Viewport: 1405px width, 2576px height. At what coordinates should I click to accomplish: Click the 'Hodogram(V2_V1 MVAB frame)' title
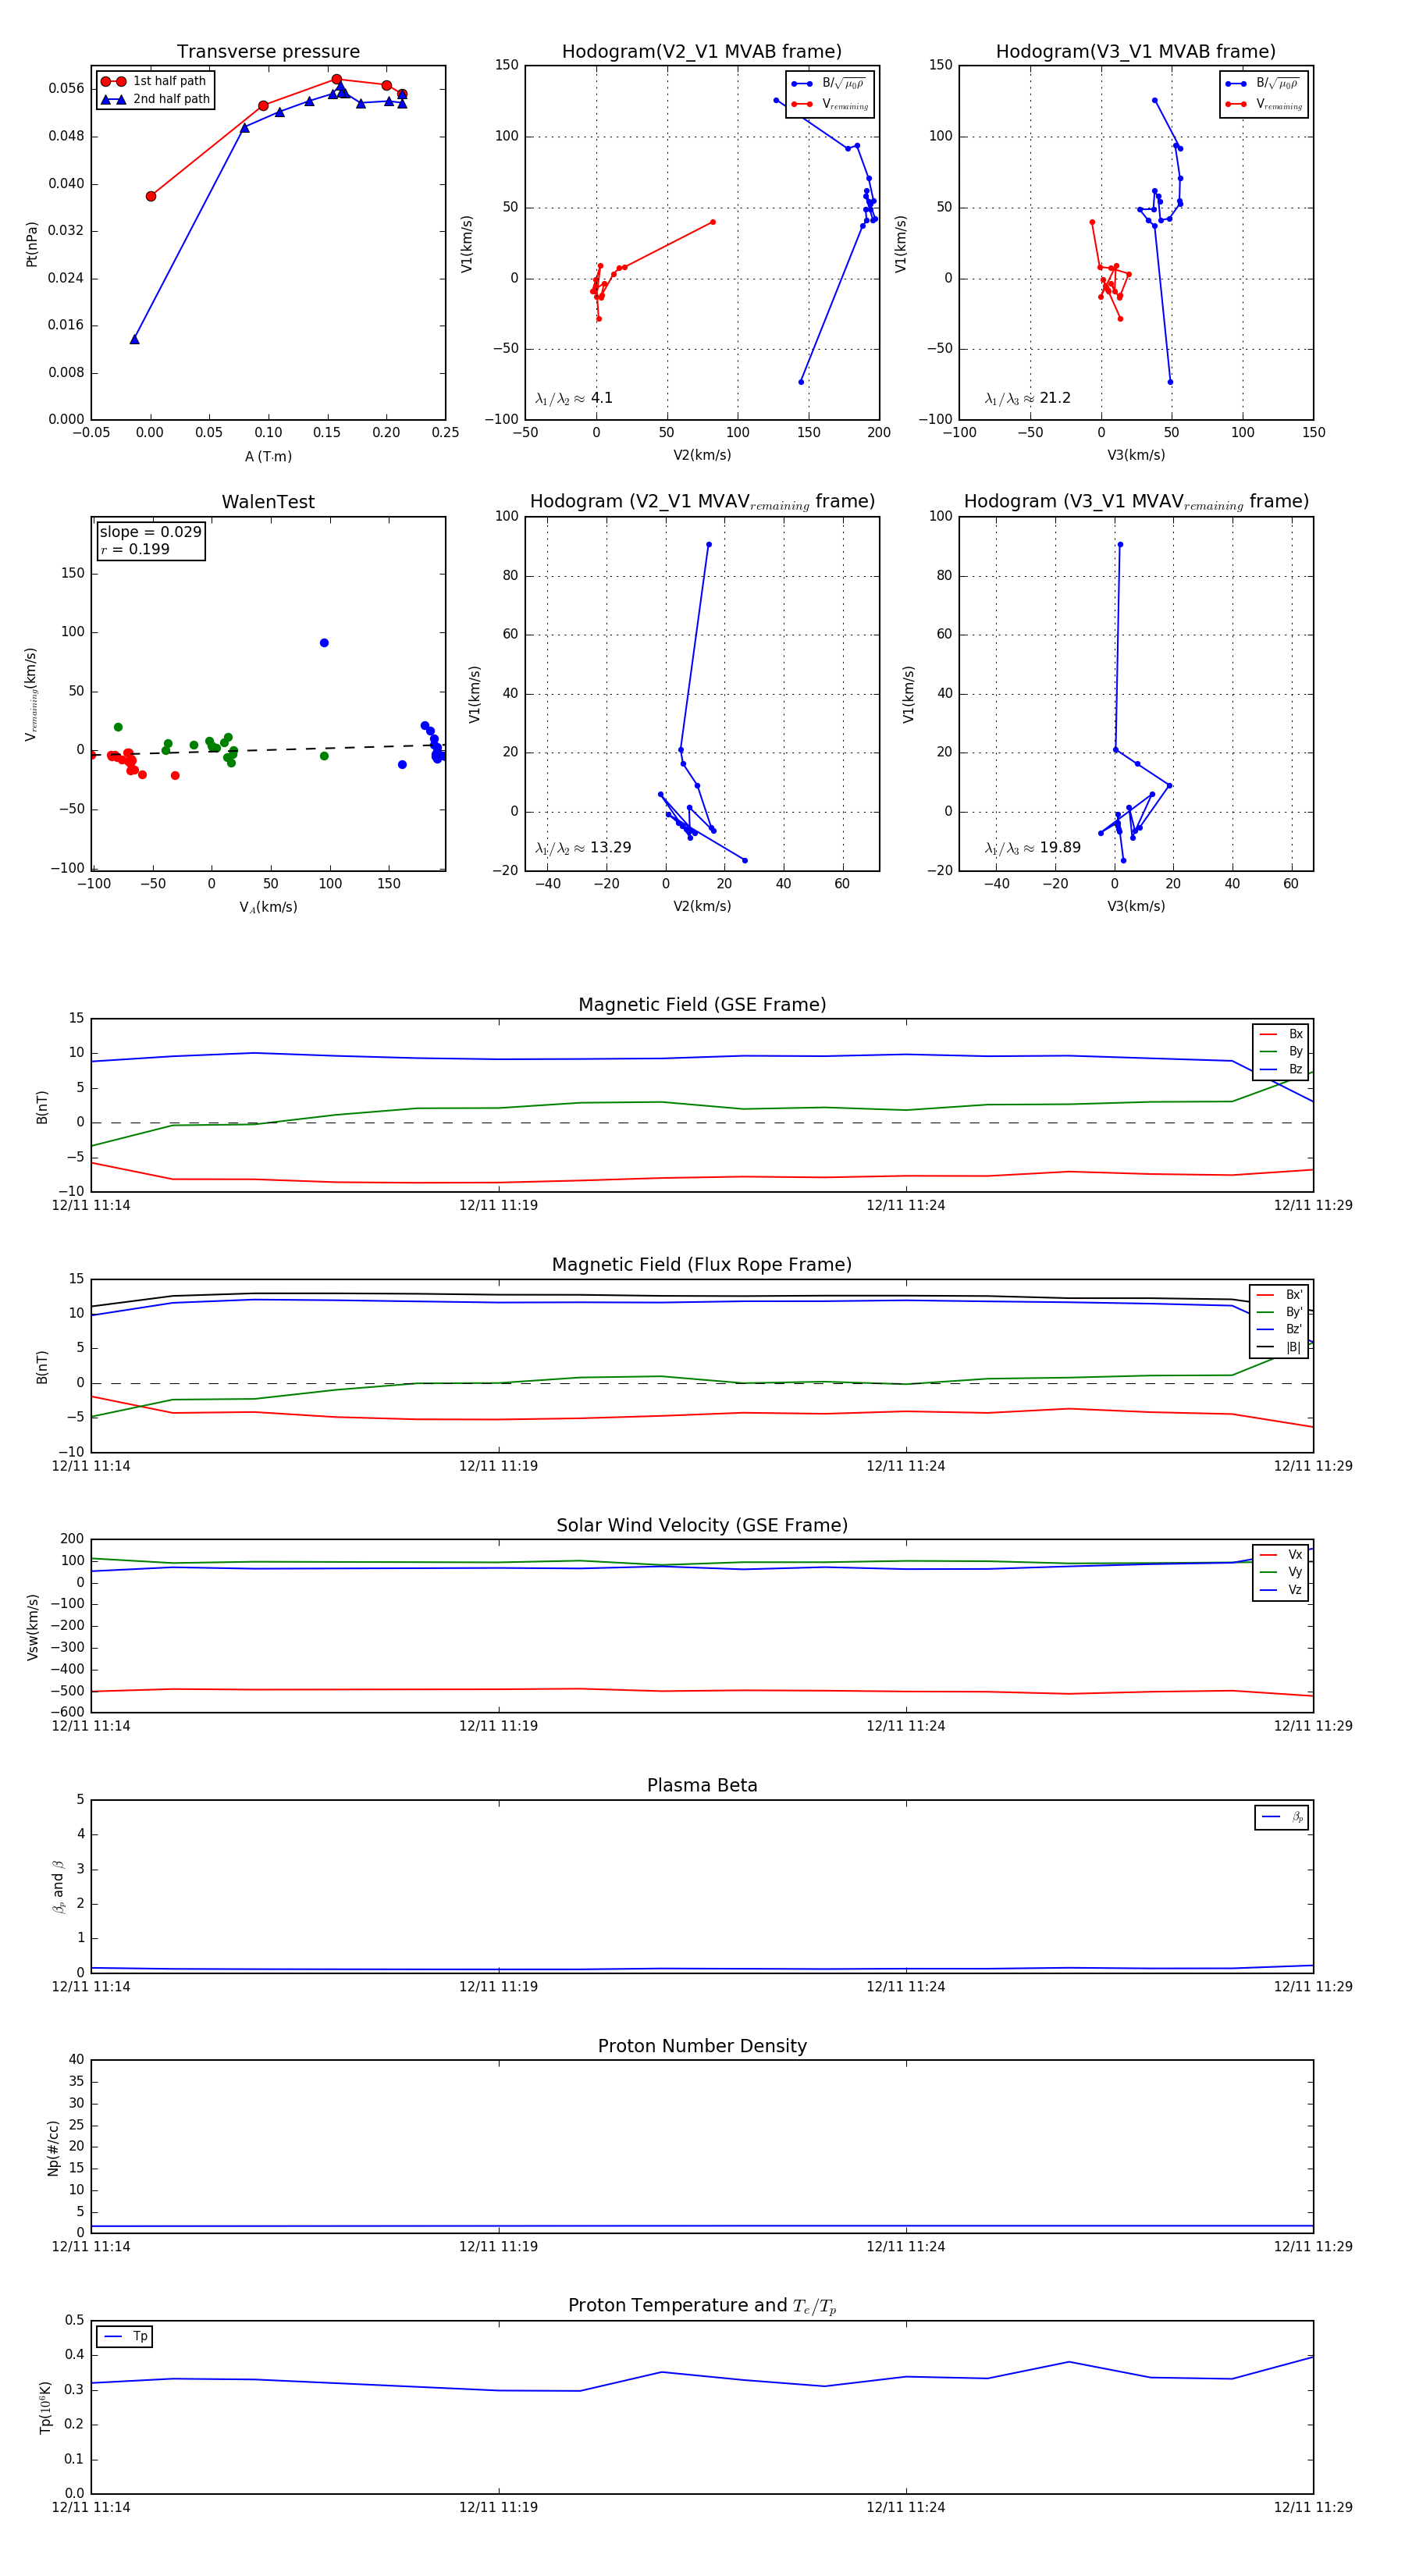(x=702, y=52)
